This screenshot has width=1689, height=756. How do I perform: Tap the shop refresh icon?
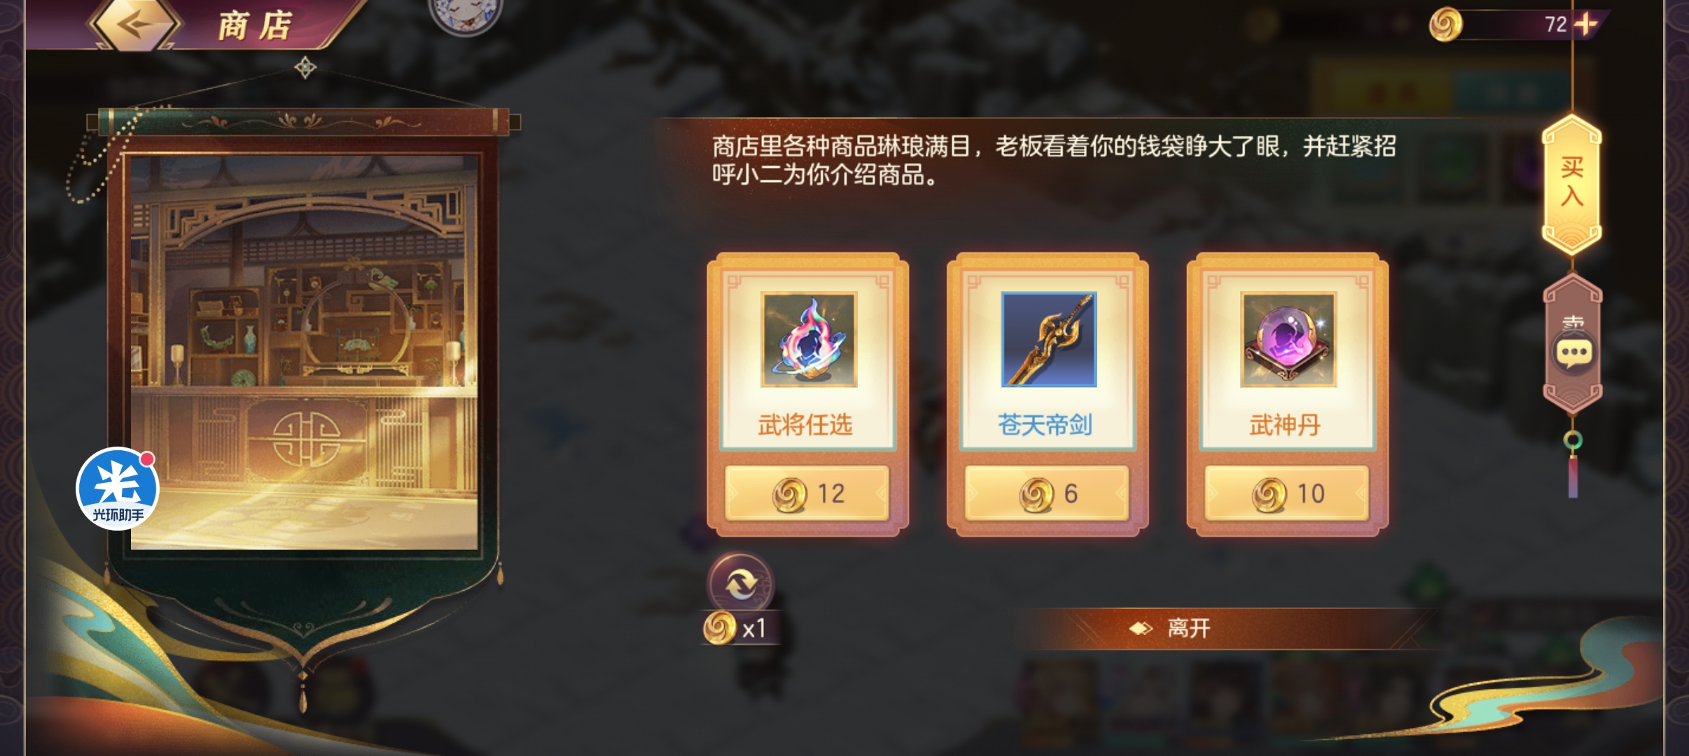(x=740, y=583)
